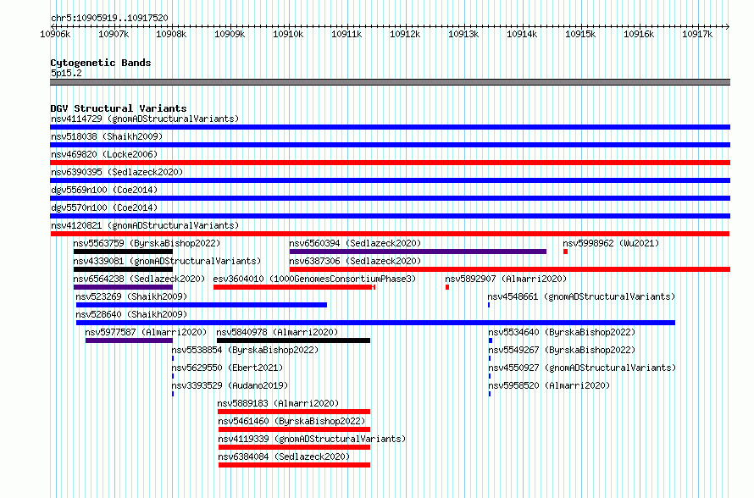Open variant nsv4339081 (gnomADStructuralVariants)
754x498 pixels.
point(167,261)
